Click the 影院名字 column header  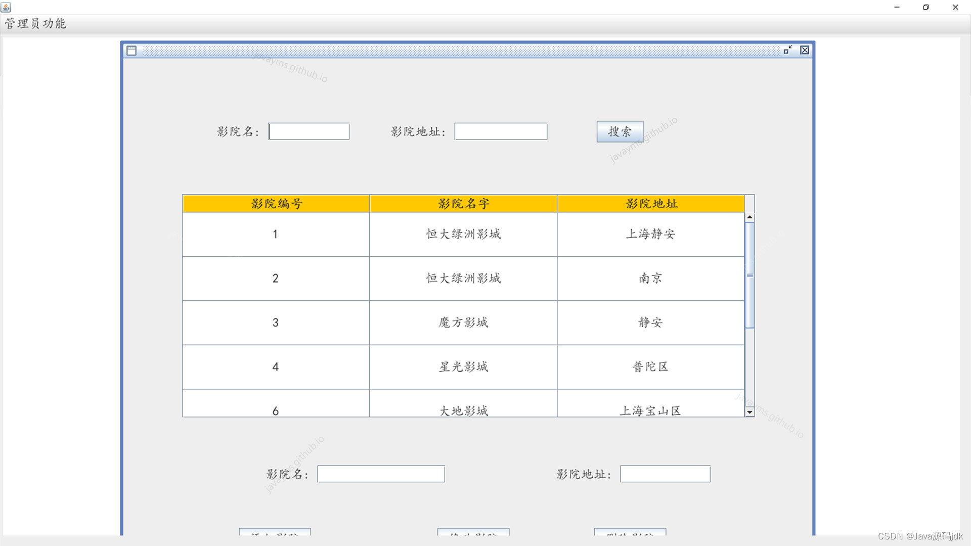coord(463,204)
